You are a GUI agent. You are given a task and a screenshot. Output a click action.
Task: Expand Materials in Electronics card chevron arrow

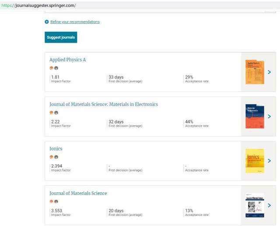[x=269, y=116]
